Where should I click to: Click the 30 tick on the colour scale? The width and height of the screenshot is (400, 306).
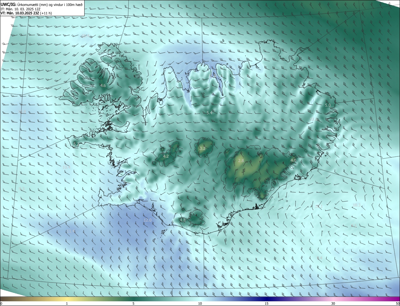click(x=333, y=303)
